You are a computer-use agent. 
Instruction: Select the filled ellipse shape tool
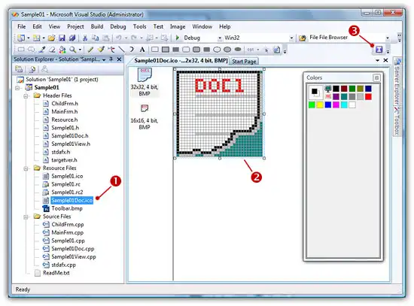pos(238,50)
